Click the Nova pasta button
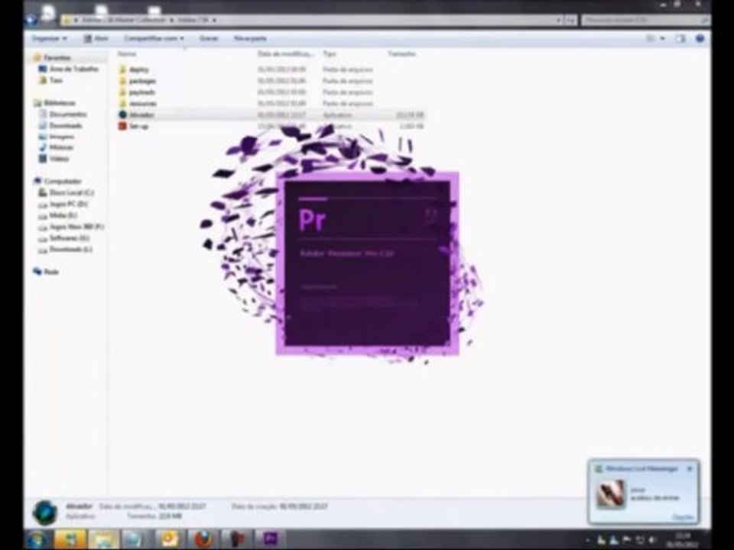This screenshot has height=550, width=734. (250, 38)
